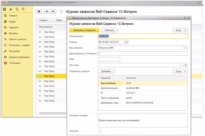
Task: Open the History icon in sidebar header
Action: coord(17,9)
